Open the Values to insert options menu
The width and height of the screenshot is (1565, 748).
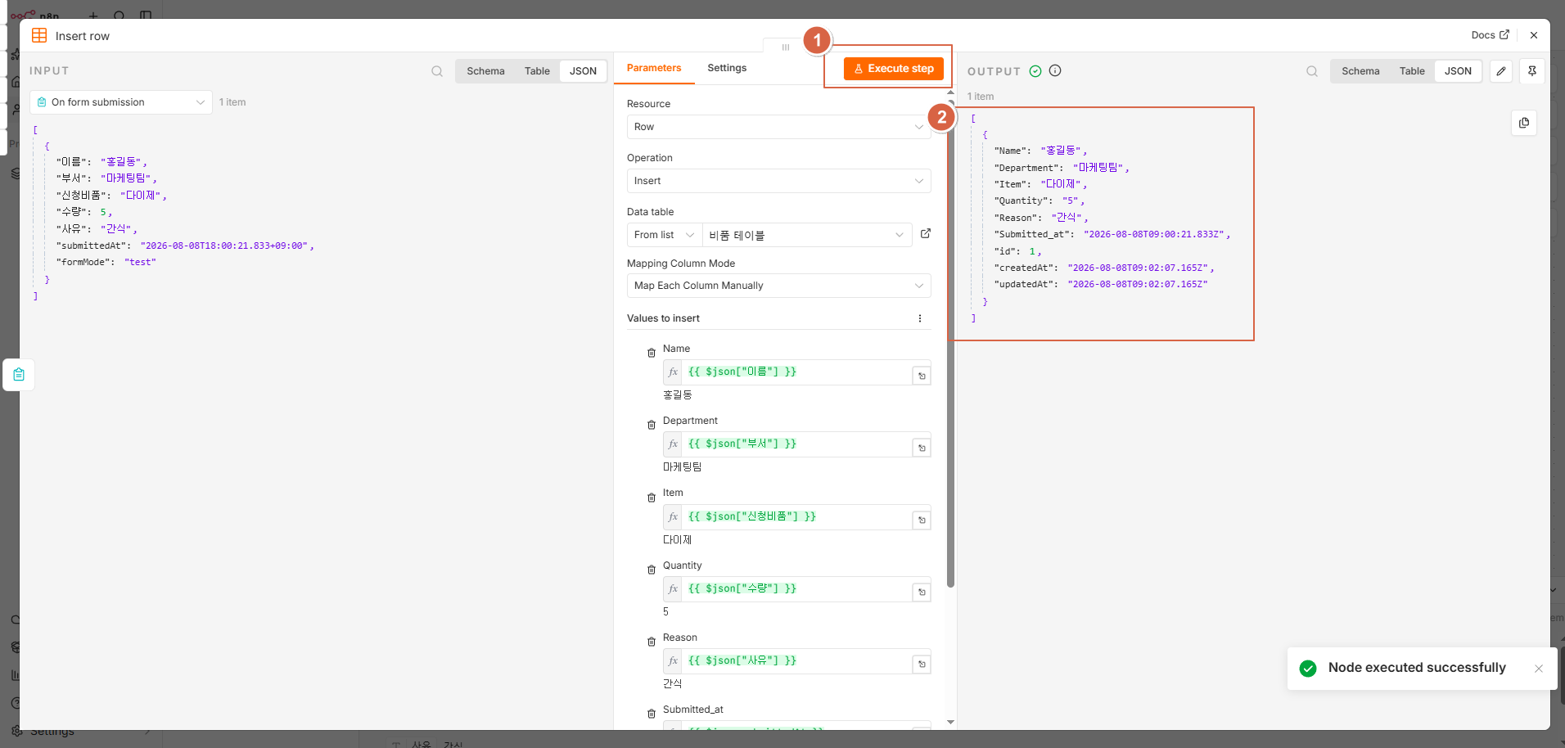tap(920, 318)
